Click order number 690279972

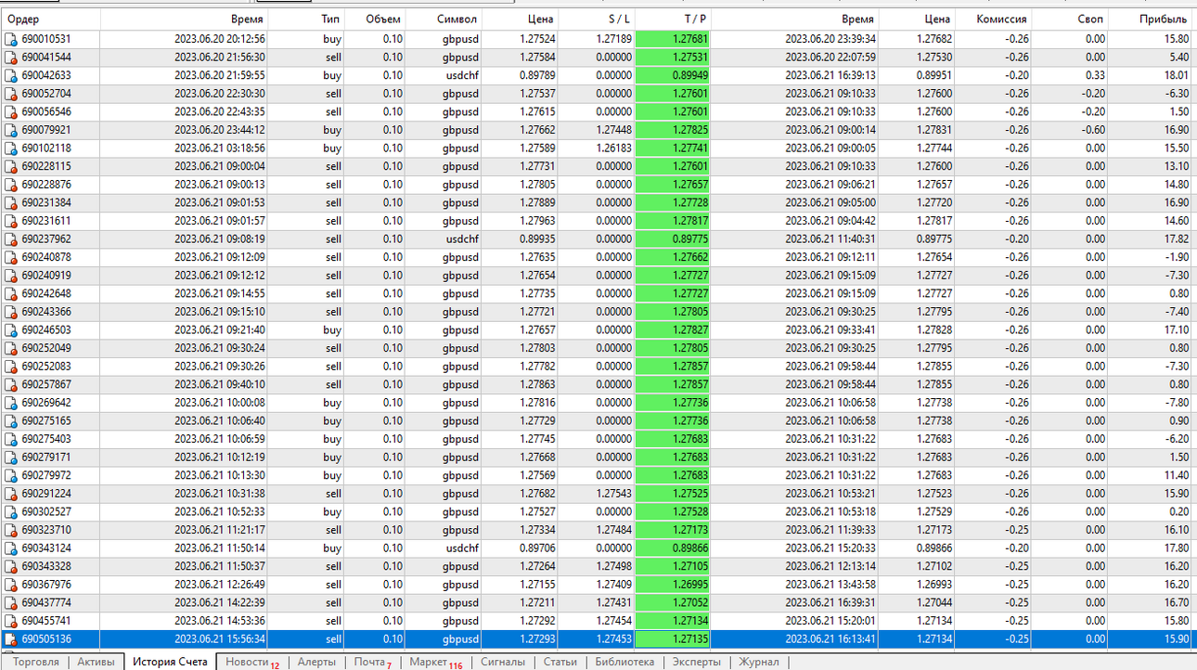pyautogui.click(x=46, y=476)
